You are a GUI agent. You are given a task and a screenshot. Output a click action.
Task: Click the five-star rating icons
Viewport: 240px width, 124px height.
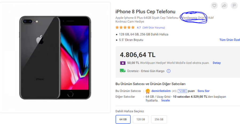125,27
